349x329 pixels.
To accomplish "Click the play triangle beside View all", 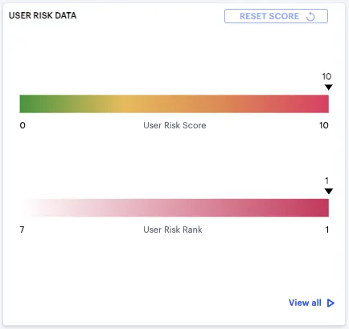I will [331, 303].
